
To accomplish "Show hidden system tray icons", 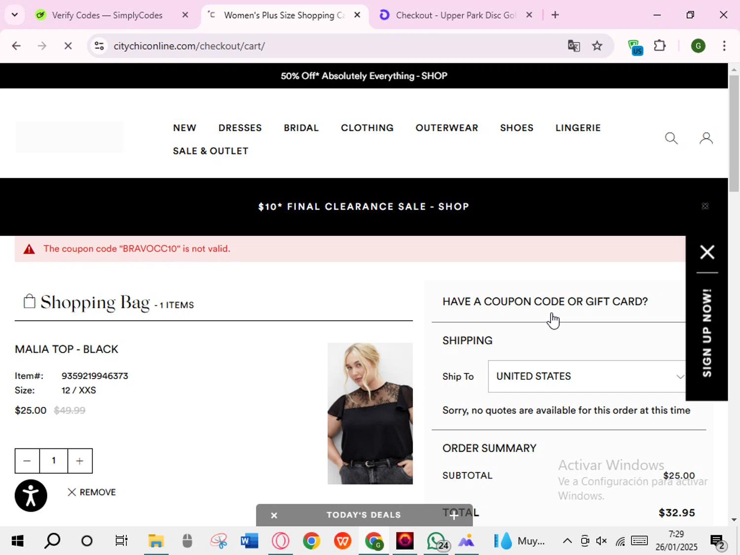I will (x=567, y=541).
